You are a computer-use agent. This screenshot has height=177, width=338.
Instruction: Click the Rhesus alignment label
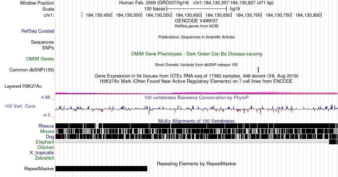tap(46, 126)
